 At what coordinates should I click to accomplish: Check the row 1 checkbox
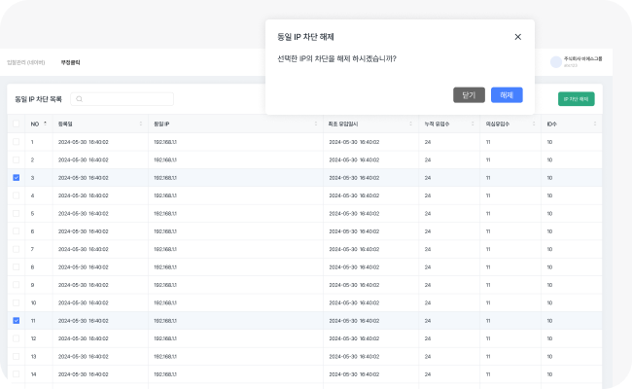16,142
